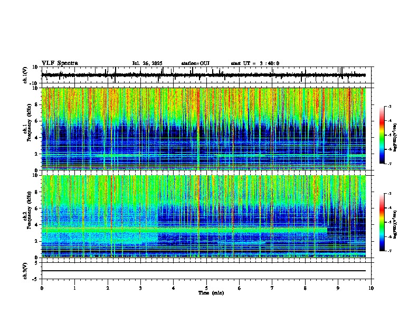This screenshot has height=323, width=418.
Task: Click the time axis tick label "7"
Action: 272,288
